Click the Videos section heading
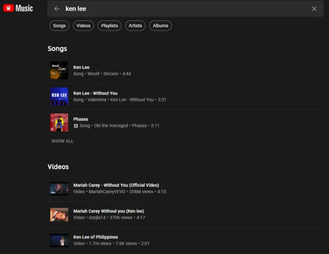The image size is (329, 254). (x=58, y=167)
